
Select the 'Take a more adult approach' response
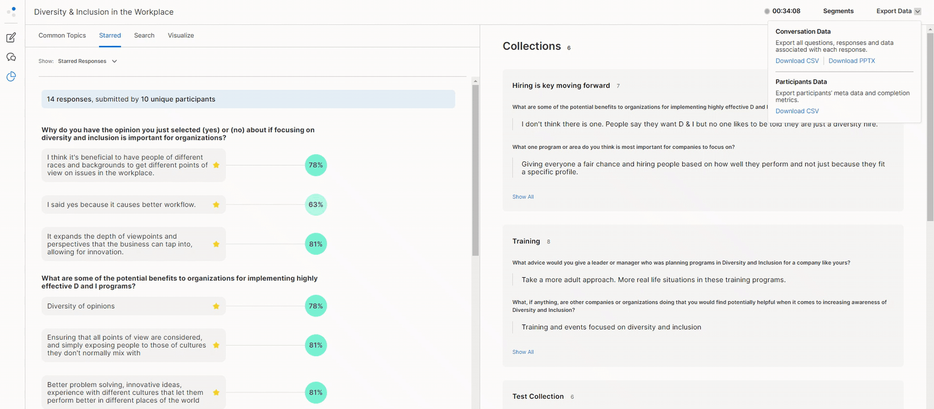653,280
